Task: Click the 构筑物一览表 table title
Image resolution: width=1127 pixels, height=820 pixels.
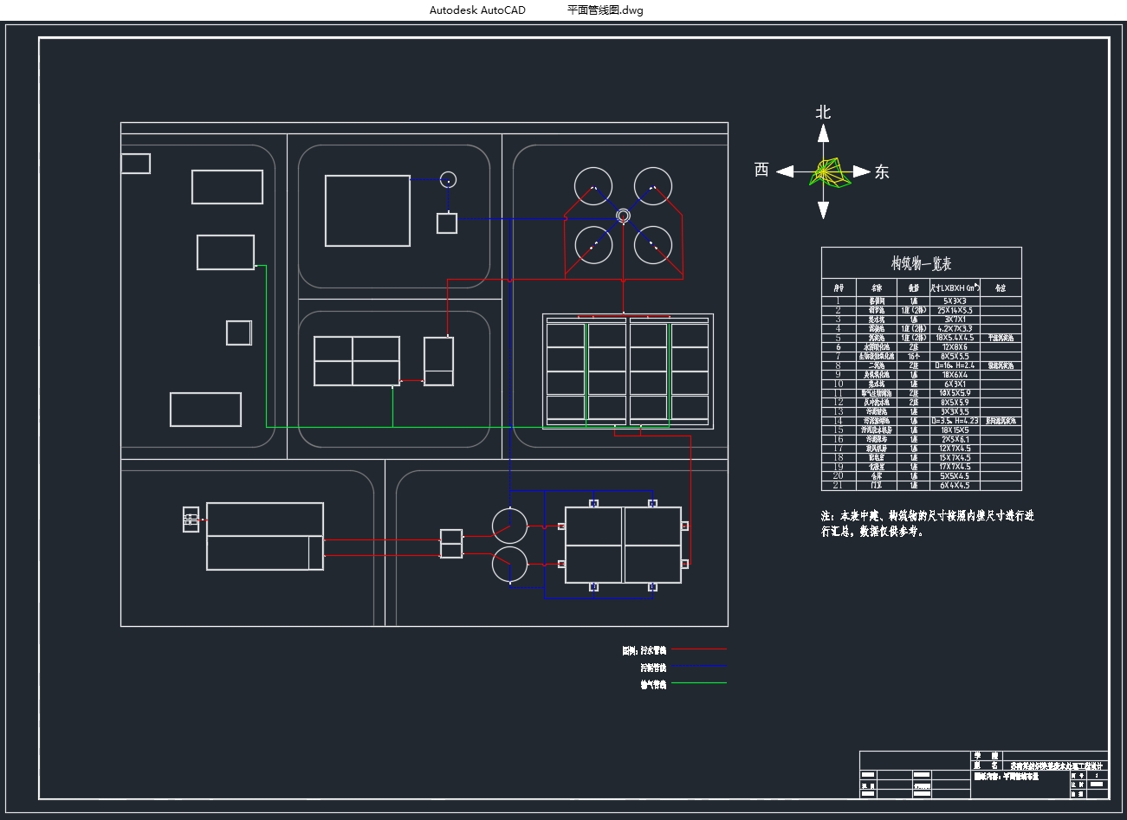Action: click(x=921, y=263)
